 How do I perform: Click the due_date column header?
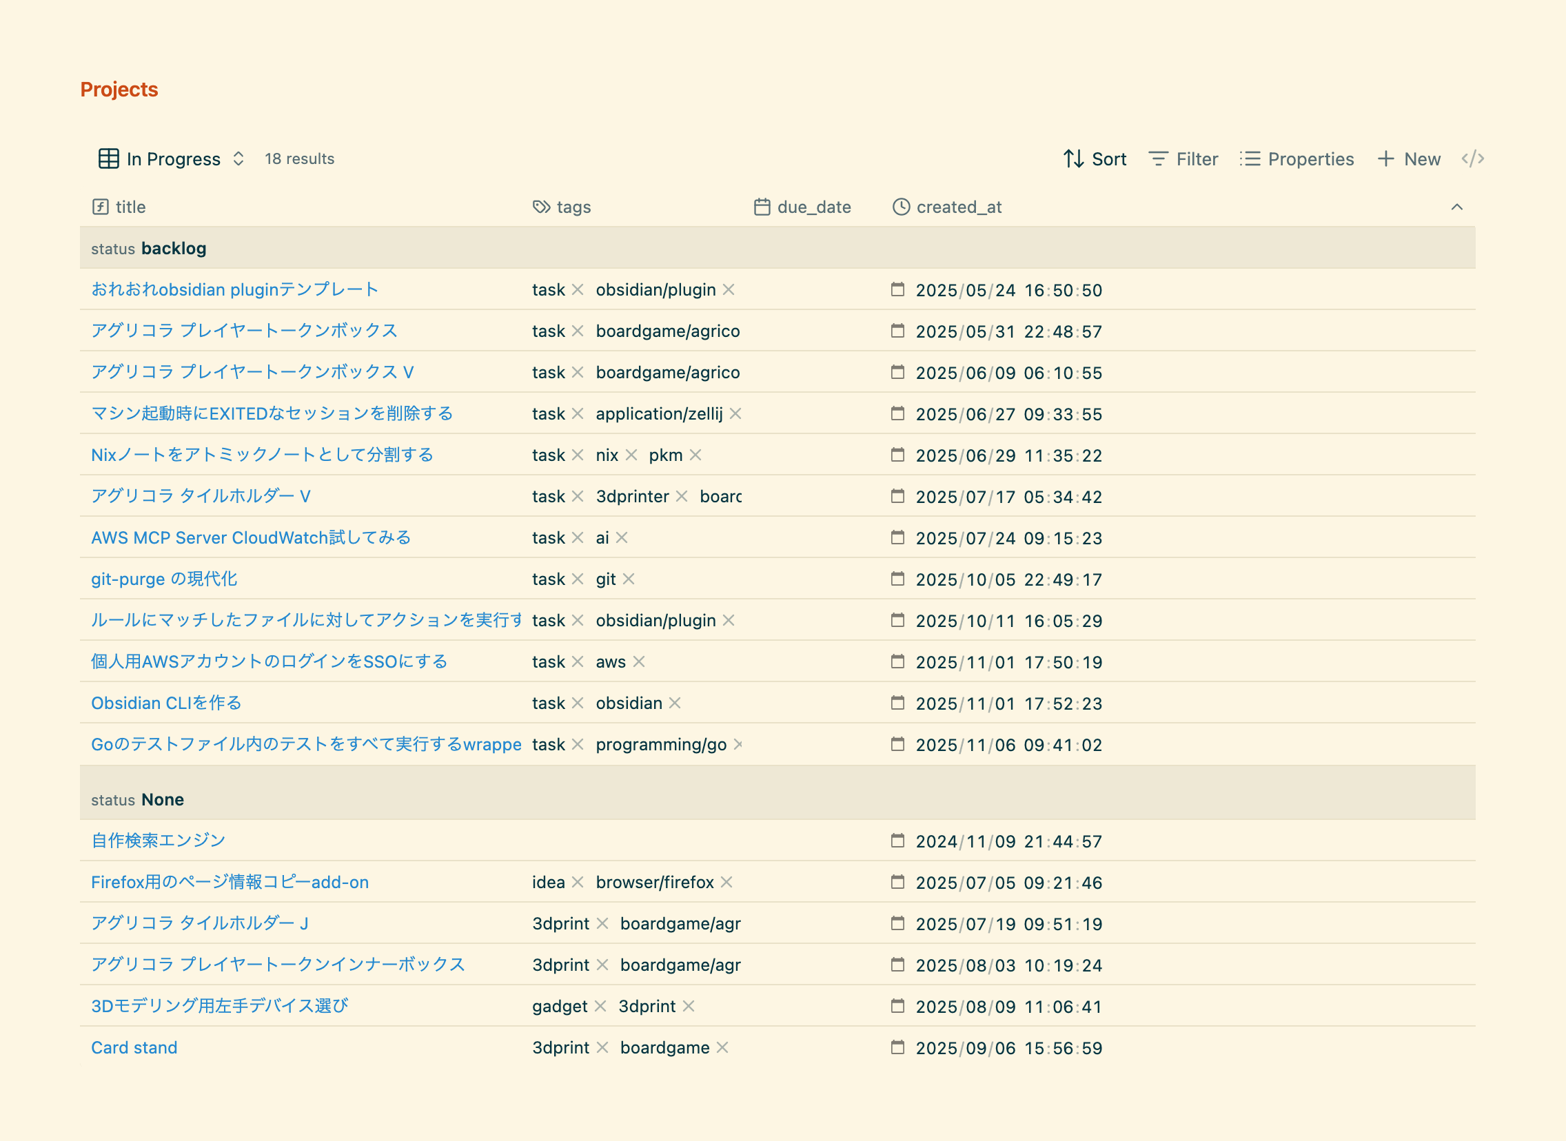tap(813, 207)
